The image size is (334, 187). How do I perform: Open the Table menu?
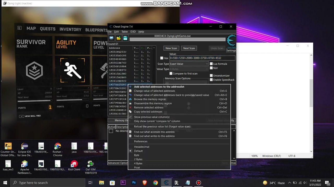tap(124, 32)
